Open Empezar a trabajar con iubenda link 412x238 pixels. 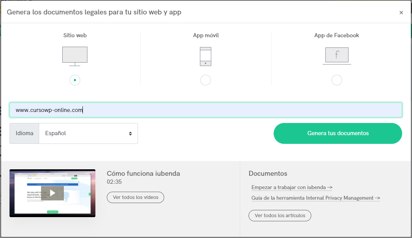coord(292,187)
